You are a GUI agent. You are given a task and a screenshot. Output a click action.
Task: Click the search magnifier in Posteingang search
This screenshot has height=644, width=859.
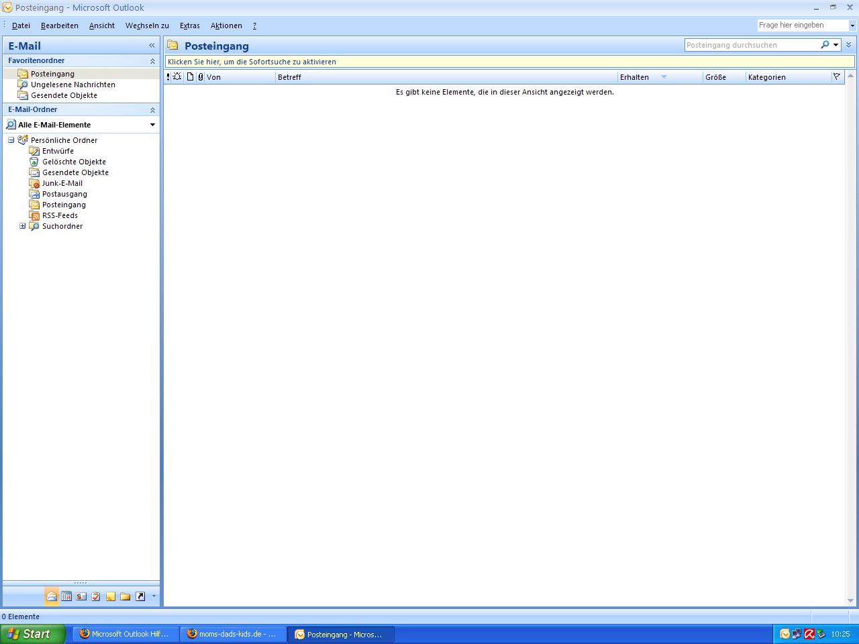(x=825, y=45)
